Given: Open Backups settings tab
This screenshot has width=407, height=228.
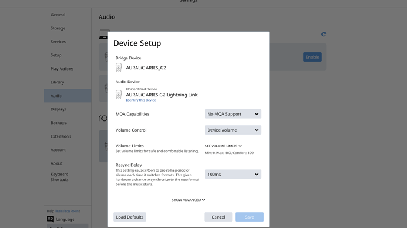Looking at the screenshot, I should pyautogui.click(x=68, y=123).
